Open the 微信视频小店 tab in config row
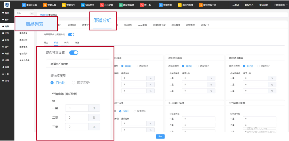This screenshot has width=289, height=141. [159, 25]
